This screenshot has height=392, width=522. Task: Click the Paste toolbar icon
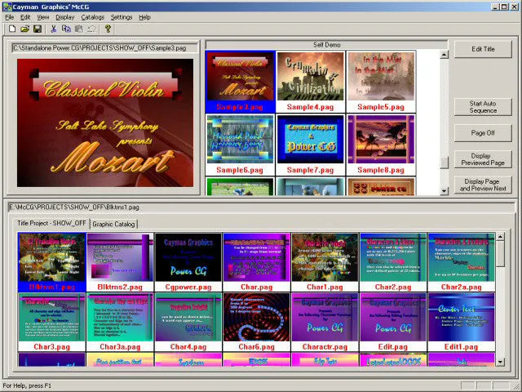pos(79,29)
